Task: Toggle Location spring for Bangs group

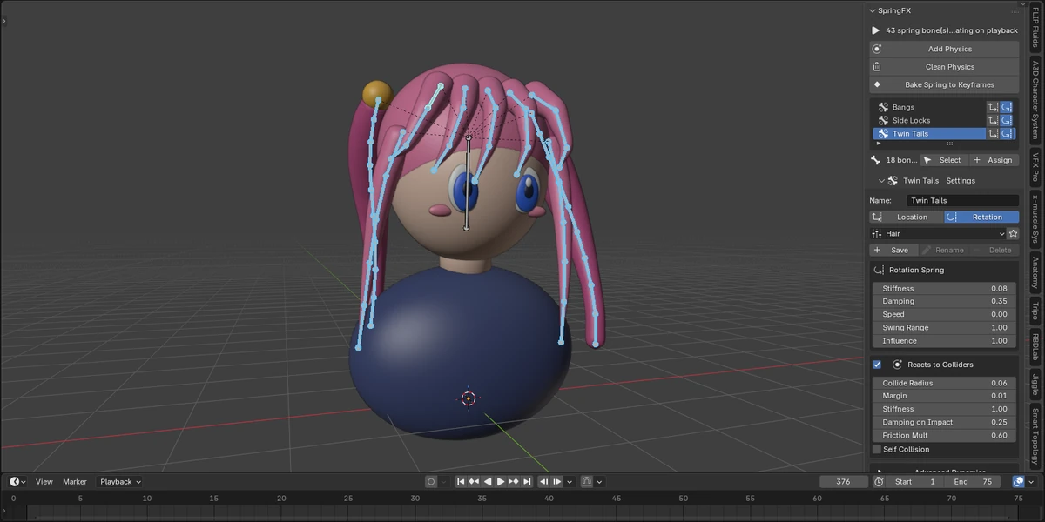Action: [993, 107]
